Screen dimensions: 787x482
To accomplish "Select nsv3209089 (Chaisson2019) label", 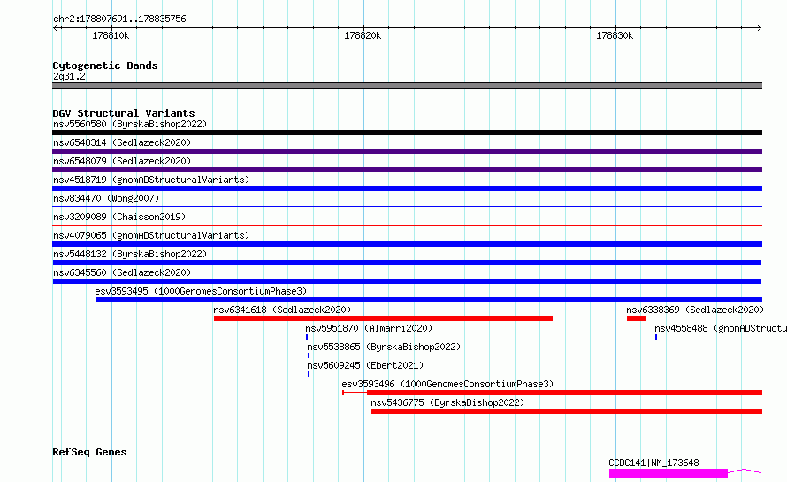I will click(119, 217).
